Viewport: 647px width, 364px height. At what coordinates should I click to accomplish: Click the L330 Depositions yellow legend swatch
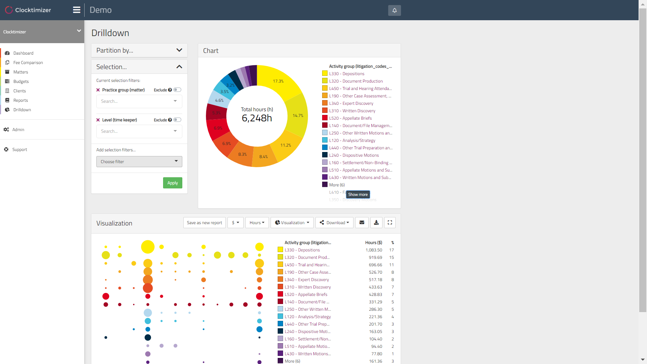(x=325, y=73)
